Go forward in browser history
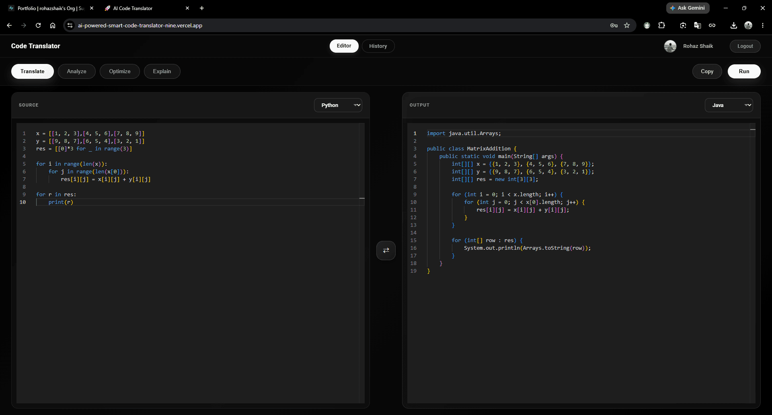772x415 pixels. pyautogui.click(x=24, y=25)
